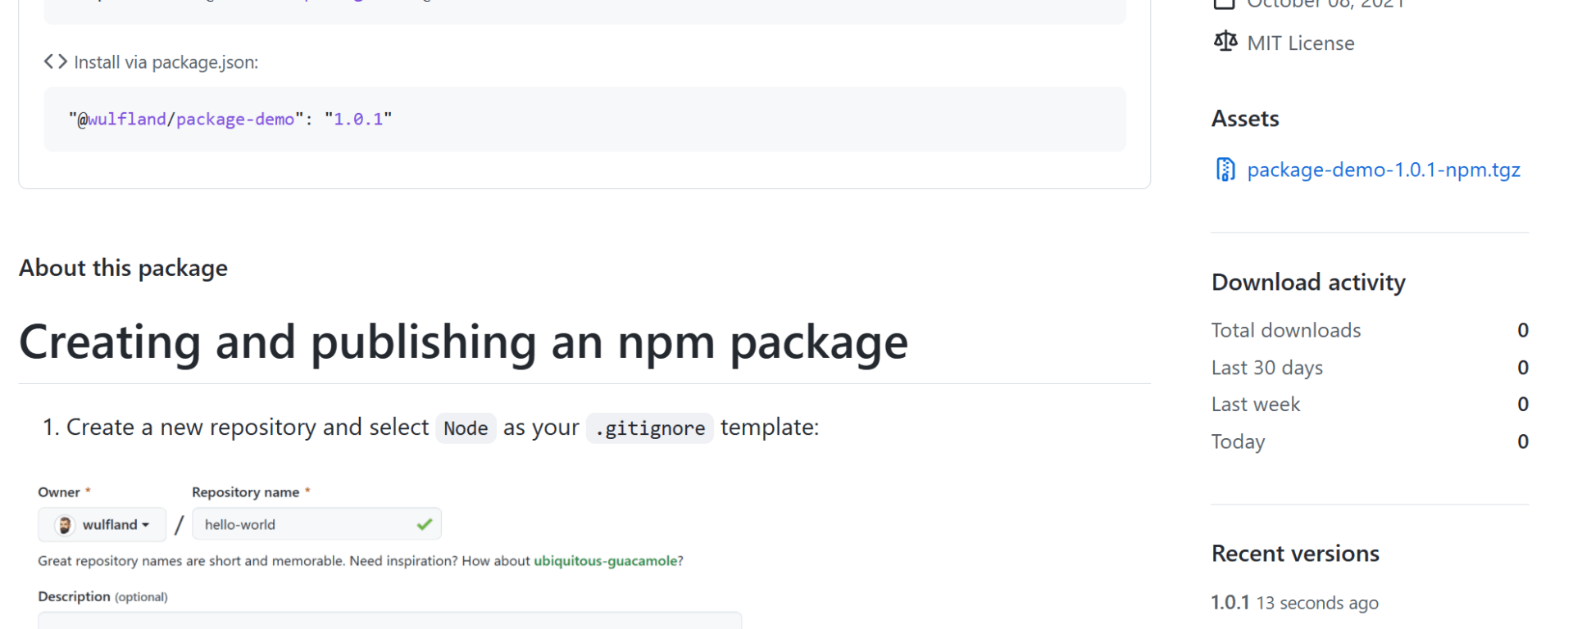Open the wulfland Owner dropdown

point(102,525)
